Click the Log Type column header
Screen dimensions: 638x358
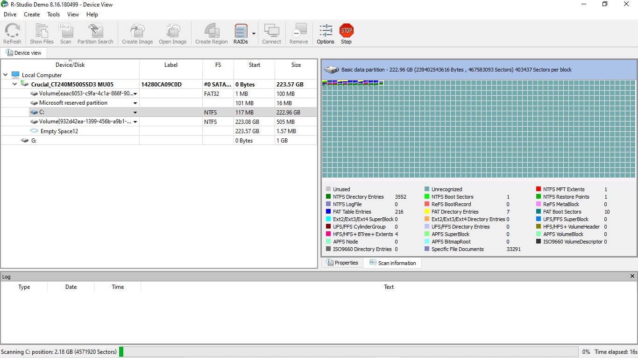pos(24,287)
